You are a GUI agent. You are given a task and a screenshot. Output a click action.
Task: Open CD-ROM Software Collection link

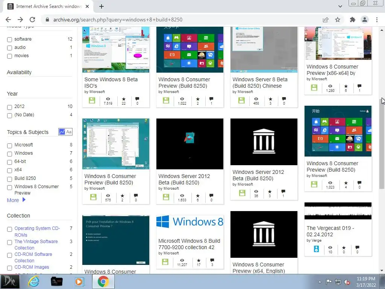click(x=33, y=257)
